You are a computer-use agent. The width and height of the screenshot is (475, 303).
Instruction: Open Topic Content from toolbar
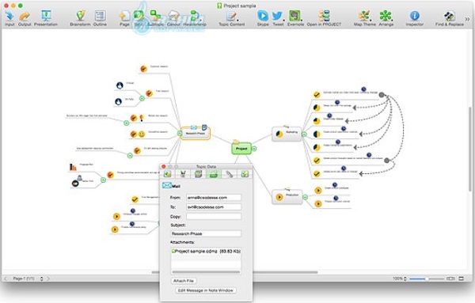pos(232,18)
